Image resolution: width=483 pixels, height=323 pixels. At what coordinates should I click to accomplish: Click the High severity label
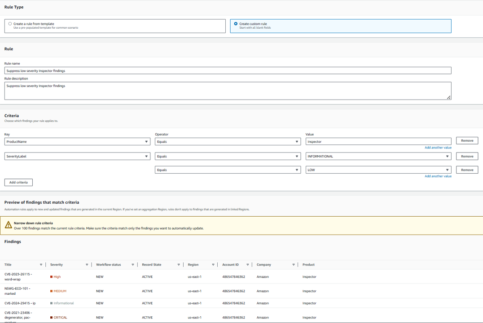(x=57, y=277)
